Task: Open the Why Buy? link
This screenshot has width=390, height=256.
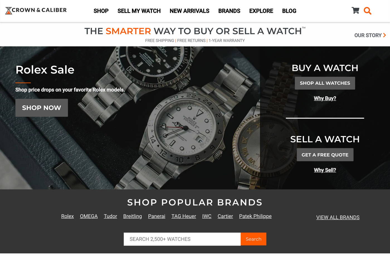Action: pyautogui.click(x=325, y=98)
